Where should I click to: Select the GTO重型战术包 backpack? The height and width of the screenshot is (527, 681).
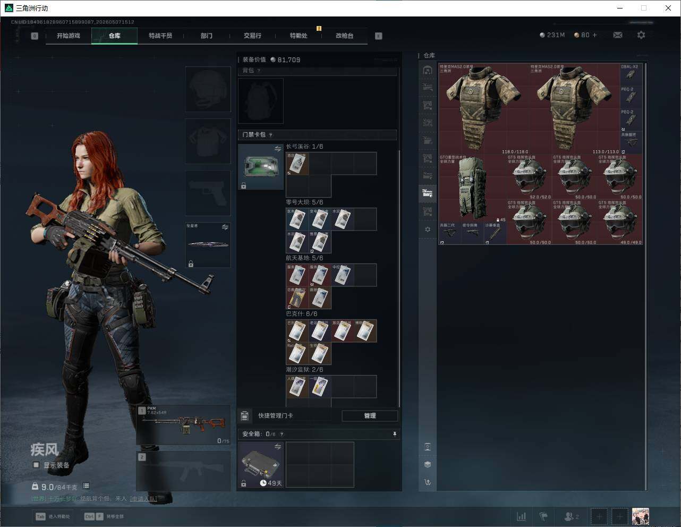point(473,189)
